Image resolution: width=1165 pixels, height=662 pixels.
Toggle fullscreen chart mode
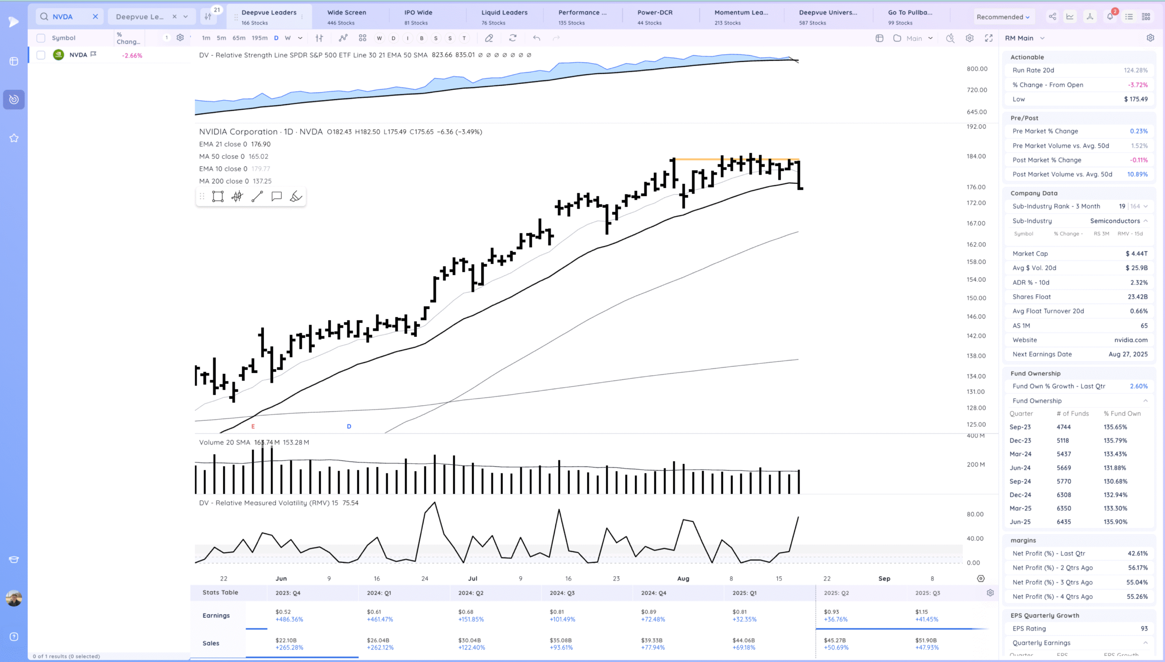click(988, 38)
